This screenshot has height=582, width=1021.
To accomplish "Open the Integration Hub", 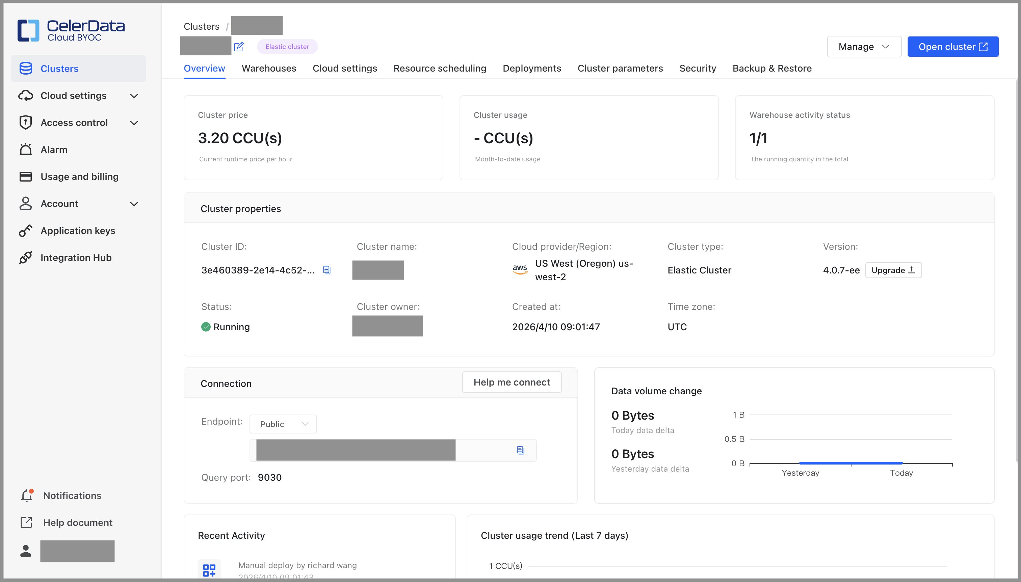I will click(76, 258).
